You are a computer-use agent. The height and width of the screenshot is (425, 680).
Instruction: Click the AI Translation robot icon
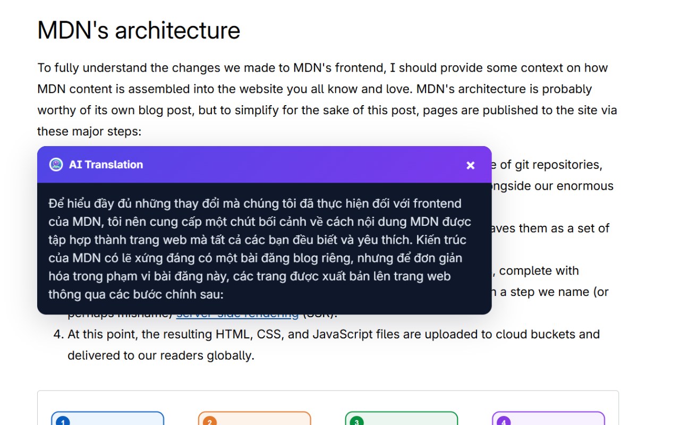56,165
